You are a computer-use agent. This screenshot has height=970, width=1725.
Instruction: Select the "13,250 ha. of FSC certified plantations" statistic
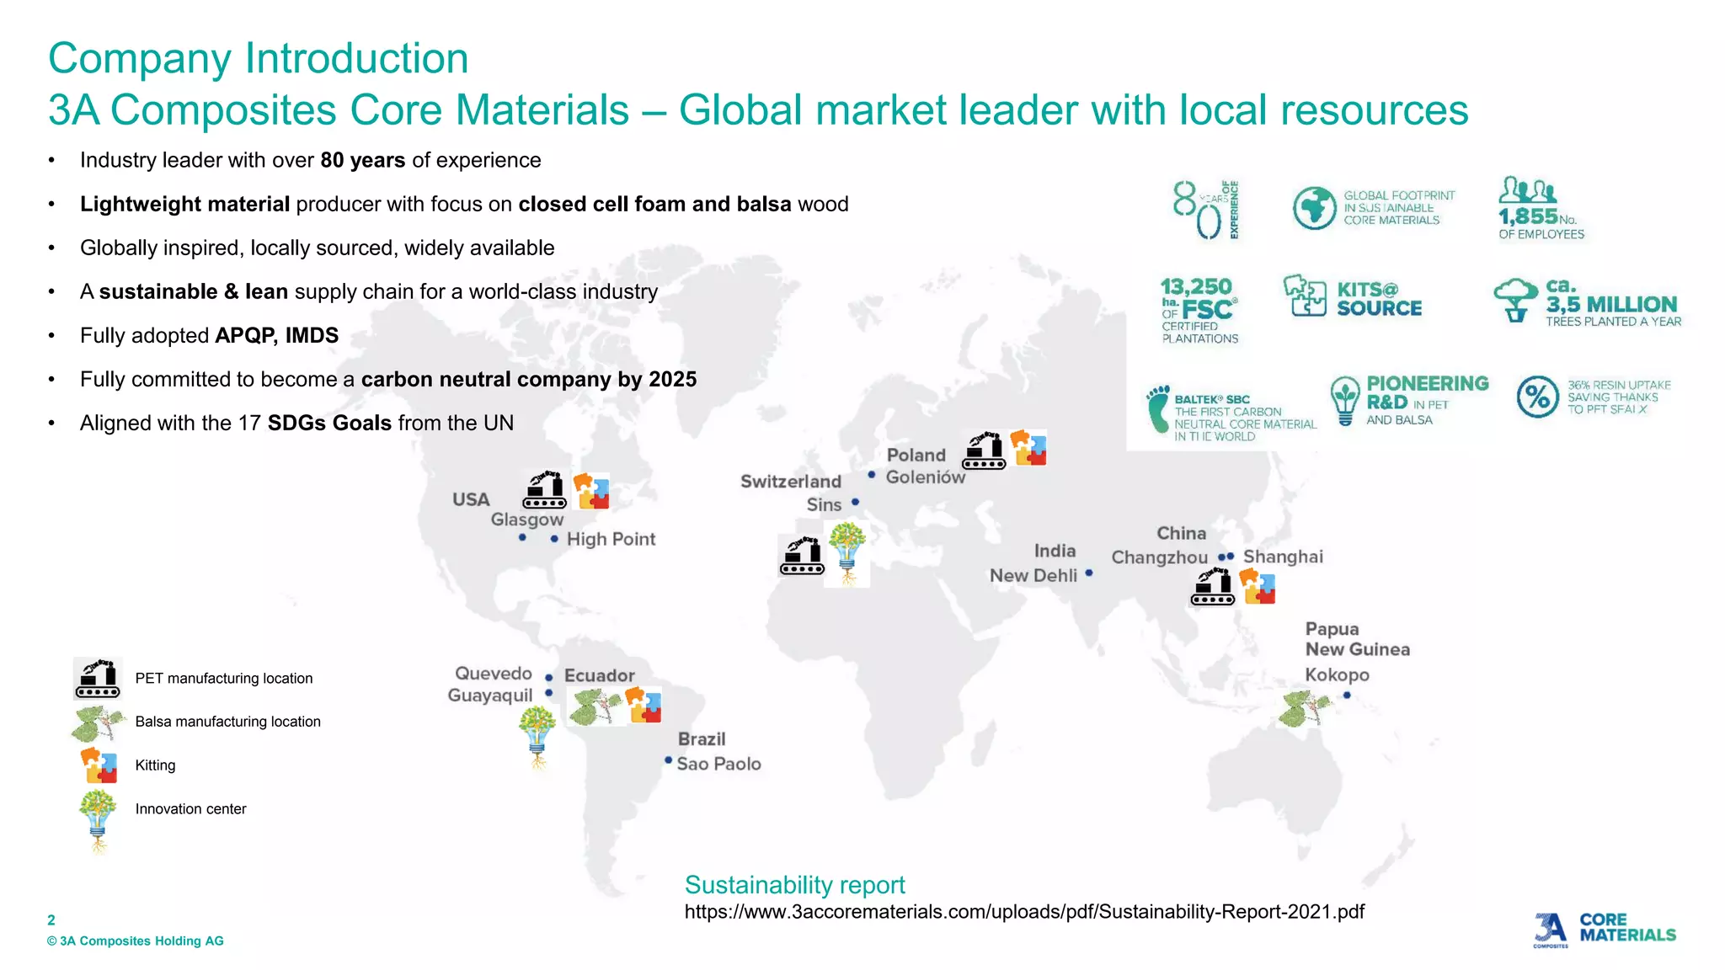(x=1199, y=311)
